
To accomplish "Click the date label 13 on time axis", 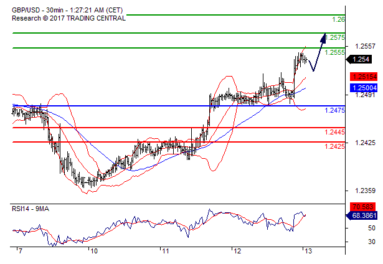I will [308, 251].
